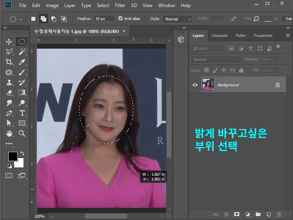Open the Edit Toolbar three-dots menu
This screenshot has width=293, height=220.
click(x=9, y=144)
